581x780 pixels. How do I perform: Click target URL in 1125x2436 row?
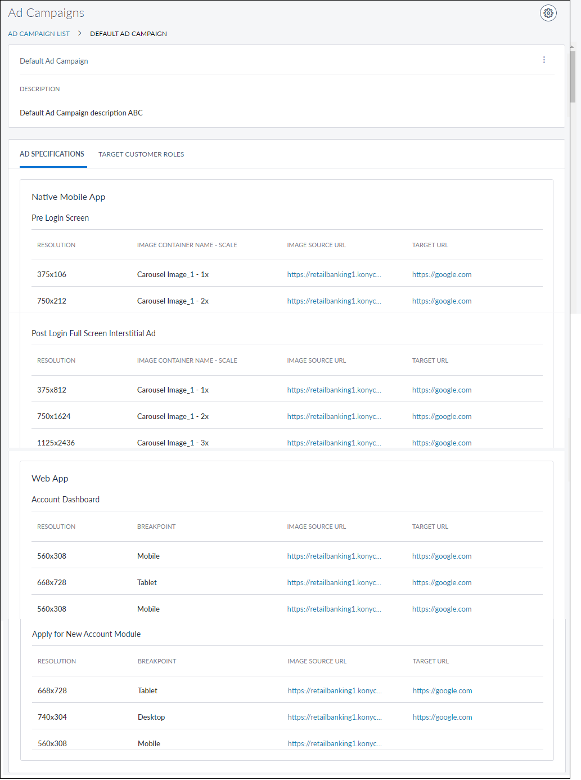[442, 443]
